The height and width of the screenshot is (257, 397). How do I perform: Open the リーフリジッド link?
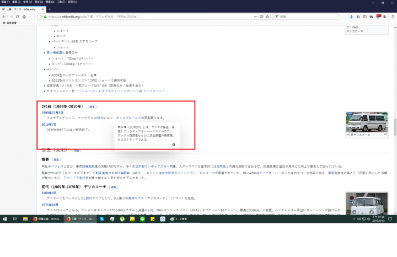click(x=154, y=91)
